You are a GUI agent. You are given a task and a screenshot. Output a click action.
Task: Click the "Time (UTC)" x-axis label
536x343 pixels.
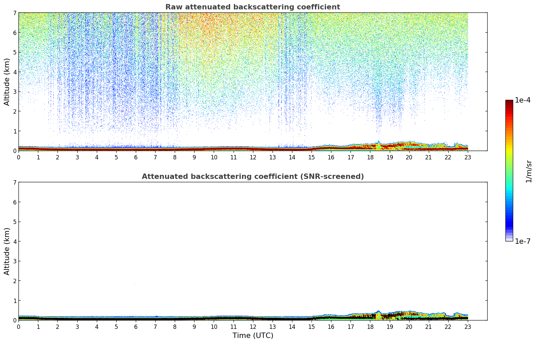point(253,336)
